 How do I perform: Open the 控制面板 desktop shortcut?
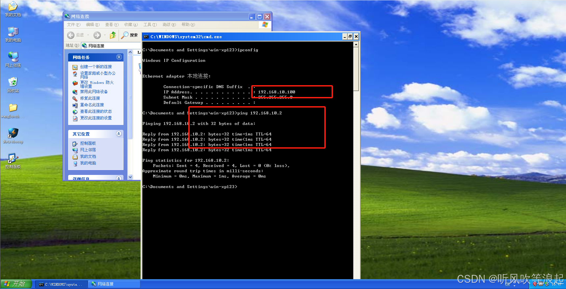click(13, 158)
